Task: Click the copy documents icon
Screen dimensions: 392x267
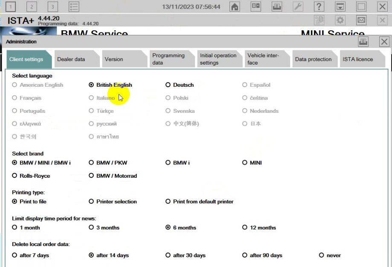Action: (x=319, y=20)
